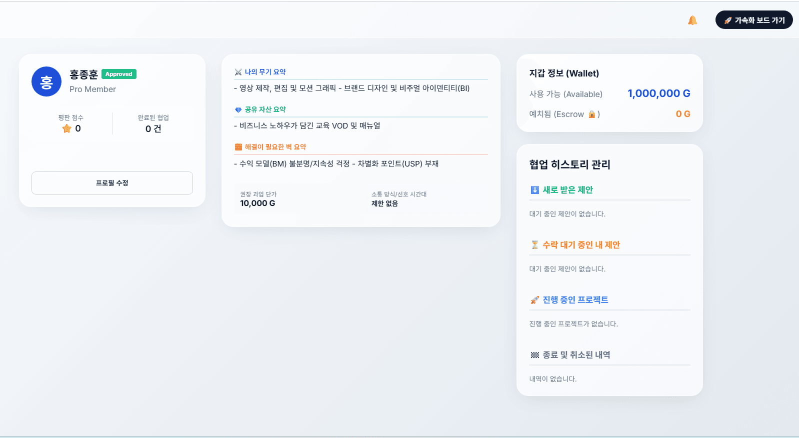Click the brick wall icon beside 해결이 필요한 벽 요약
The height and width of the screenshot is (438, 799).
238,147
